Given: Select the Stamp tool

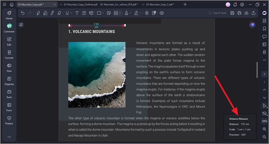Looking at the screenshot, I should (x=126, y=13).
